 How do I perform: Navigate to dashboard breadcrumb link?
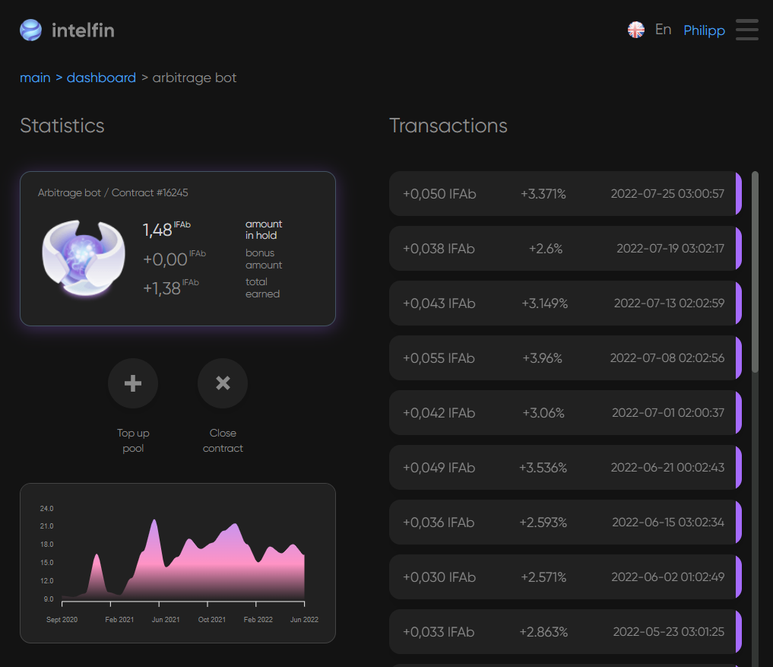101,78
